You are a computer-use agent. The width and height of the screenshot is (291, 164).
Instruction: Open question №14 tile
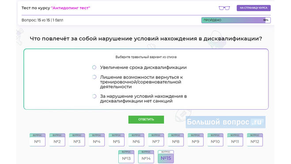click(146, 157)
